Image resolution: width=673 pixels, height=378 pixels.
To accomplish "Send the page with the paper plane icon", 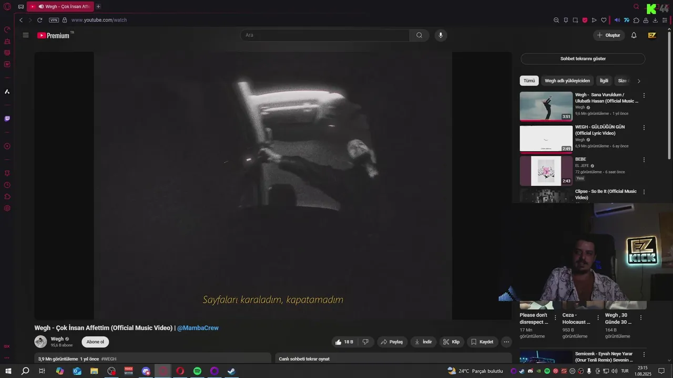I will (594, 20).
